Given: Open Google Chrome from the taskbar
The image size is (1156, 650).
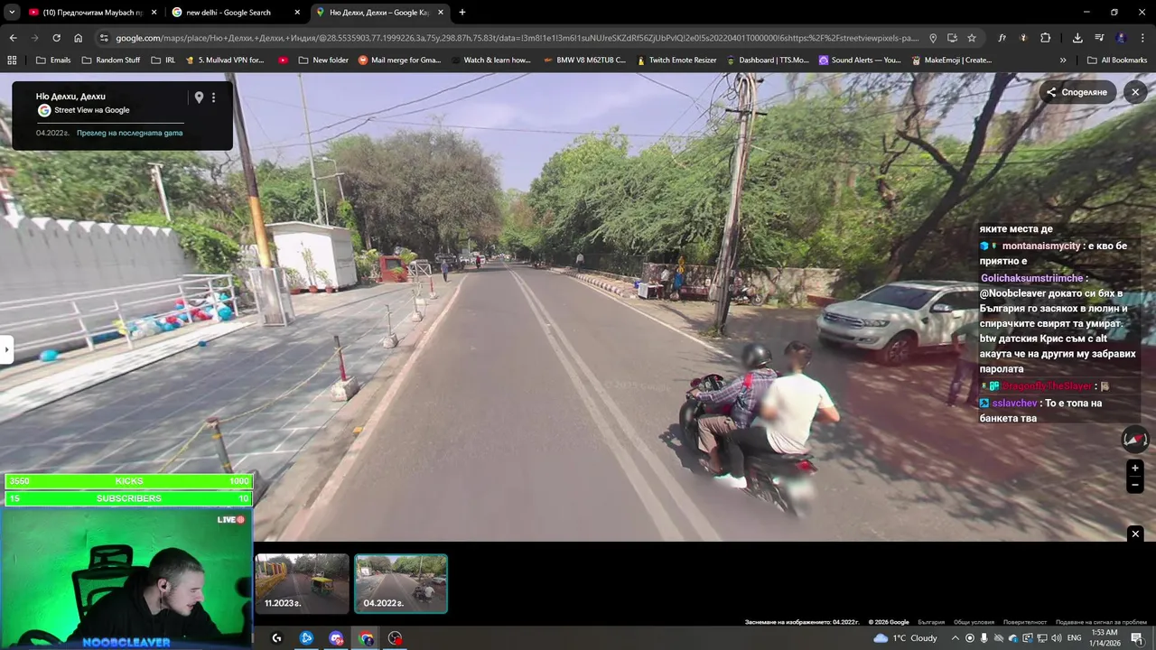Looking at the screenshot, I should click(x=366, y=638).
